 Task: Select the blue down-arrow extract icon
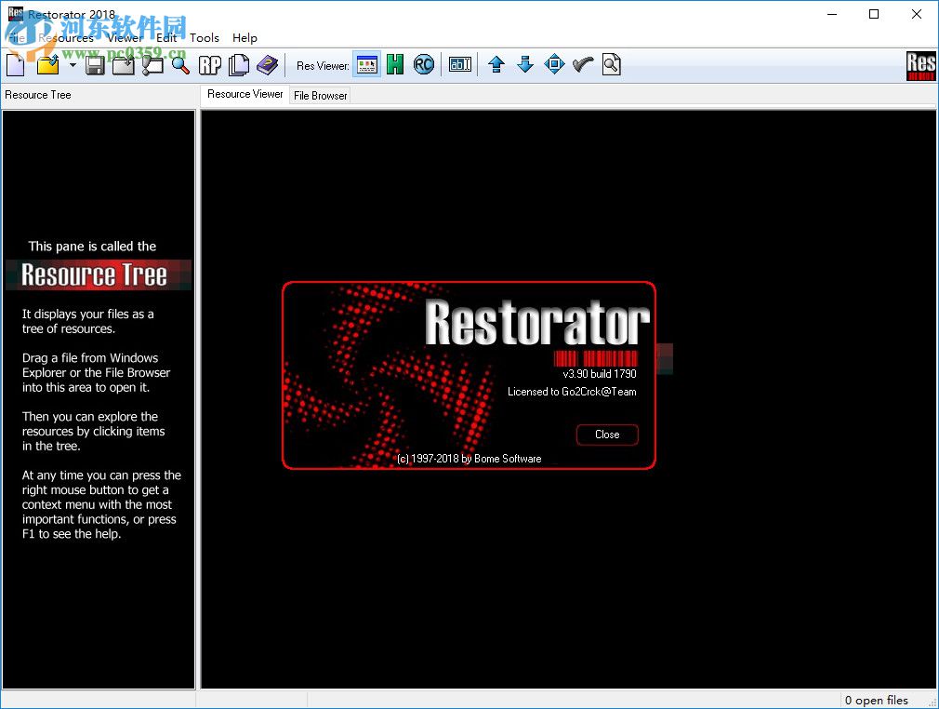coord(525,64)
